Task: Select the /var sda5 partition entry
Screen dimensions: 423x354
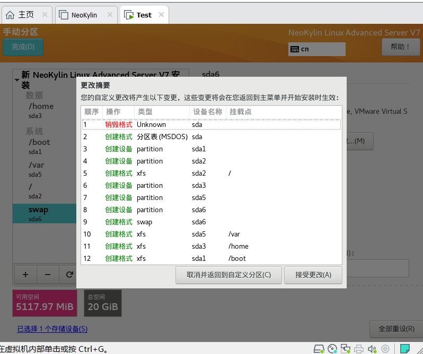Action: click(45, 169)
